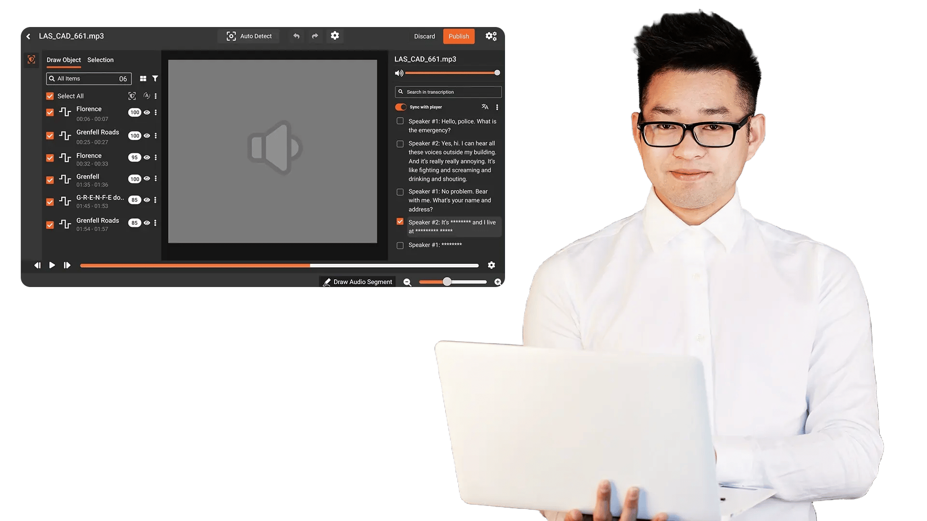This screenshot has height=521, width=927.
Task: Open the settings gear in the top toolbar
Action: click(335, 36)
